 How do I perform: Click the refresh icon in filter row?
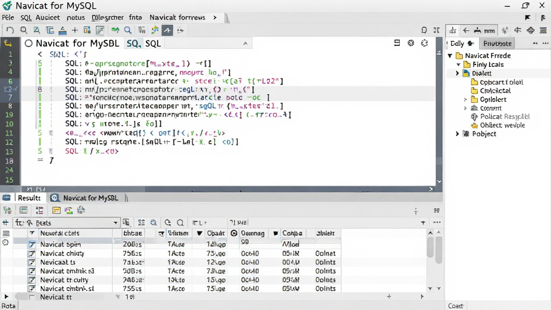(168, 222)
